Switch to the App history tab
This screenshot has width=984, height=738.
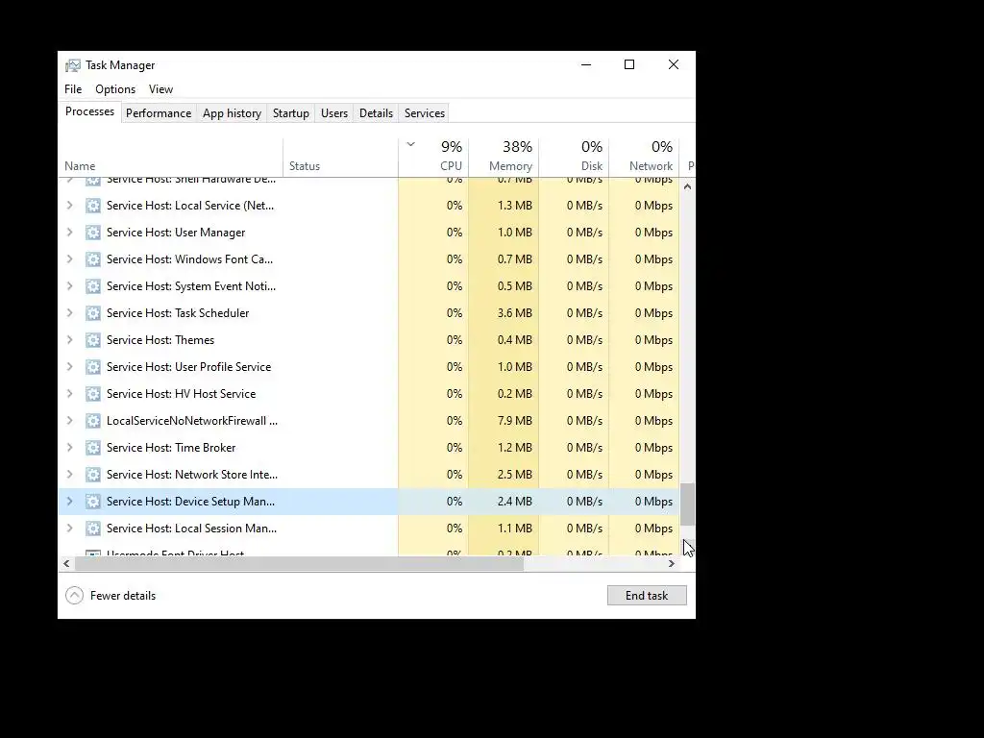point(232,113)
